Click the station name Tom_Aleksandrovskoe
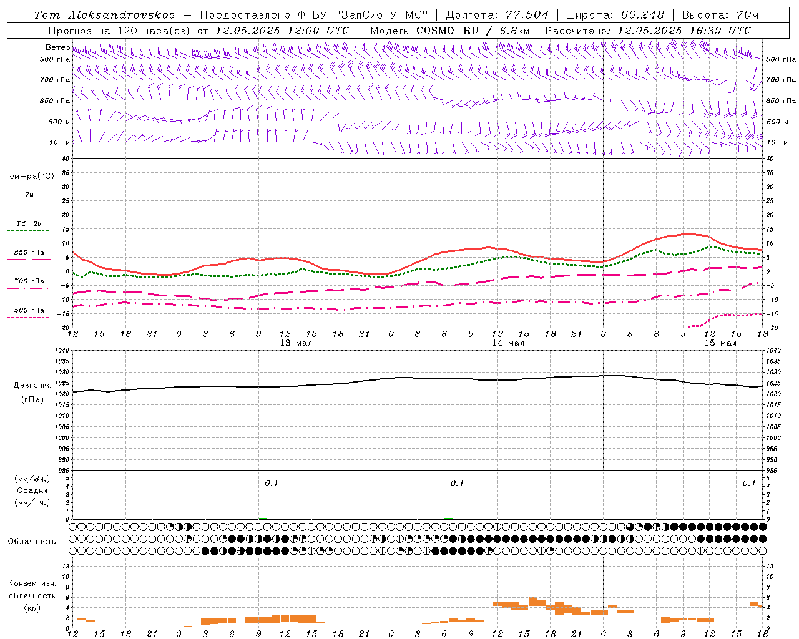 105,15
